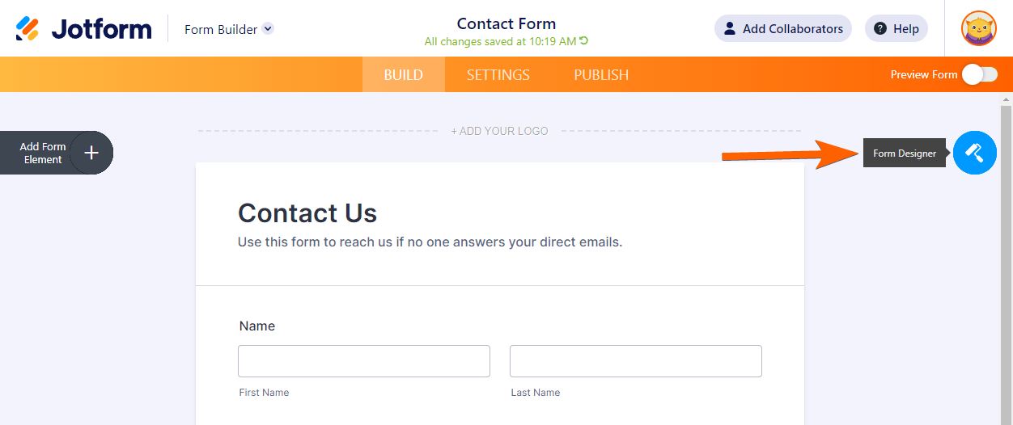Viewport: 1013px width, 425px height.
Task: Click the Last Name input field
Action: tap(636, 361)
